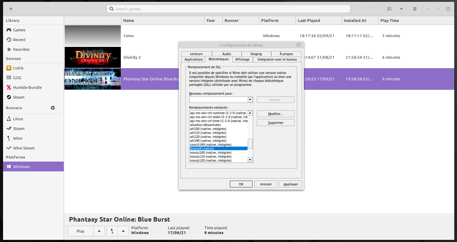The width and height of the screenshot is (457, 242).
Task: Click the Divinity 2 game name
Action: (x=132, y=57)
